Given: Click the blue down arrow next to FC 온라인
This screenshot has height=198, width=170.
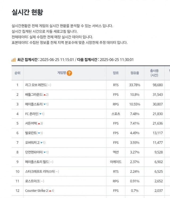Looking at the screenshot, I should (x=40, y=114).
